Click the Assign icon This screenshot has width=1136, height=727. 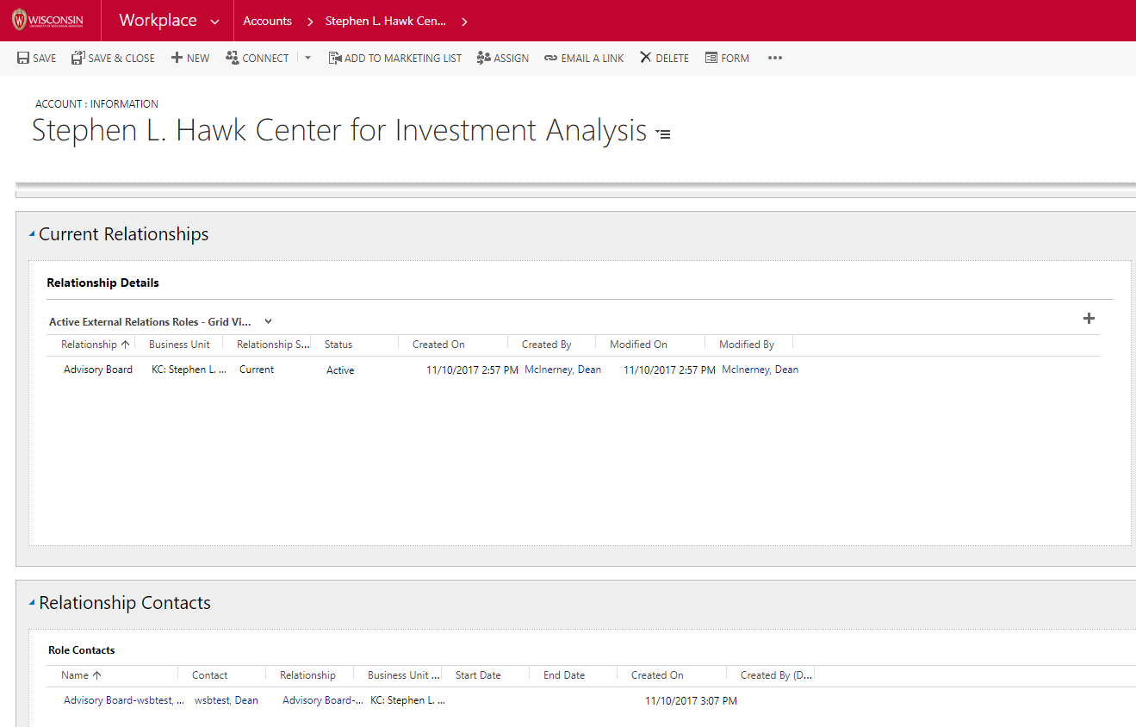point(483,59)
